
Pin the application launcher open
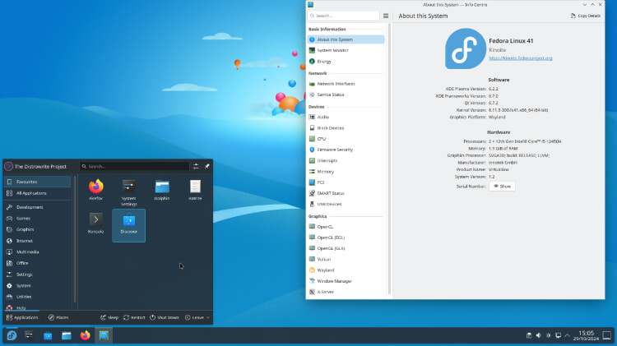click(207, 166)
